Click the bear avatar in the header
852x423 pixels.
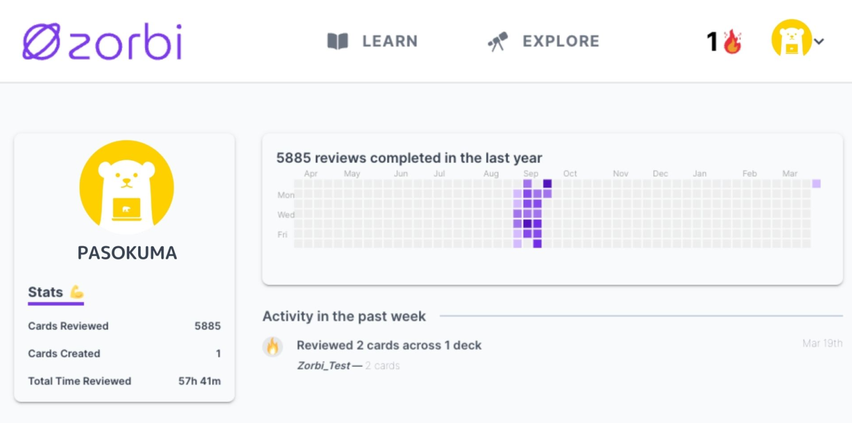(791, 39)
